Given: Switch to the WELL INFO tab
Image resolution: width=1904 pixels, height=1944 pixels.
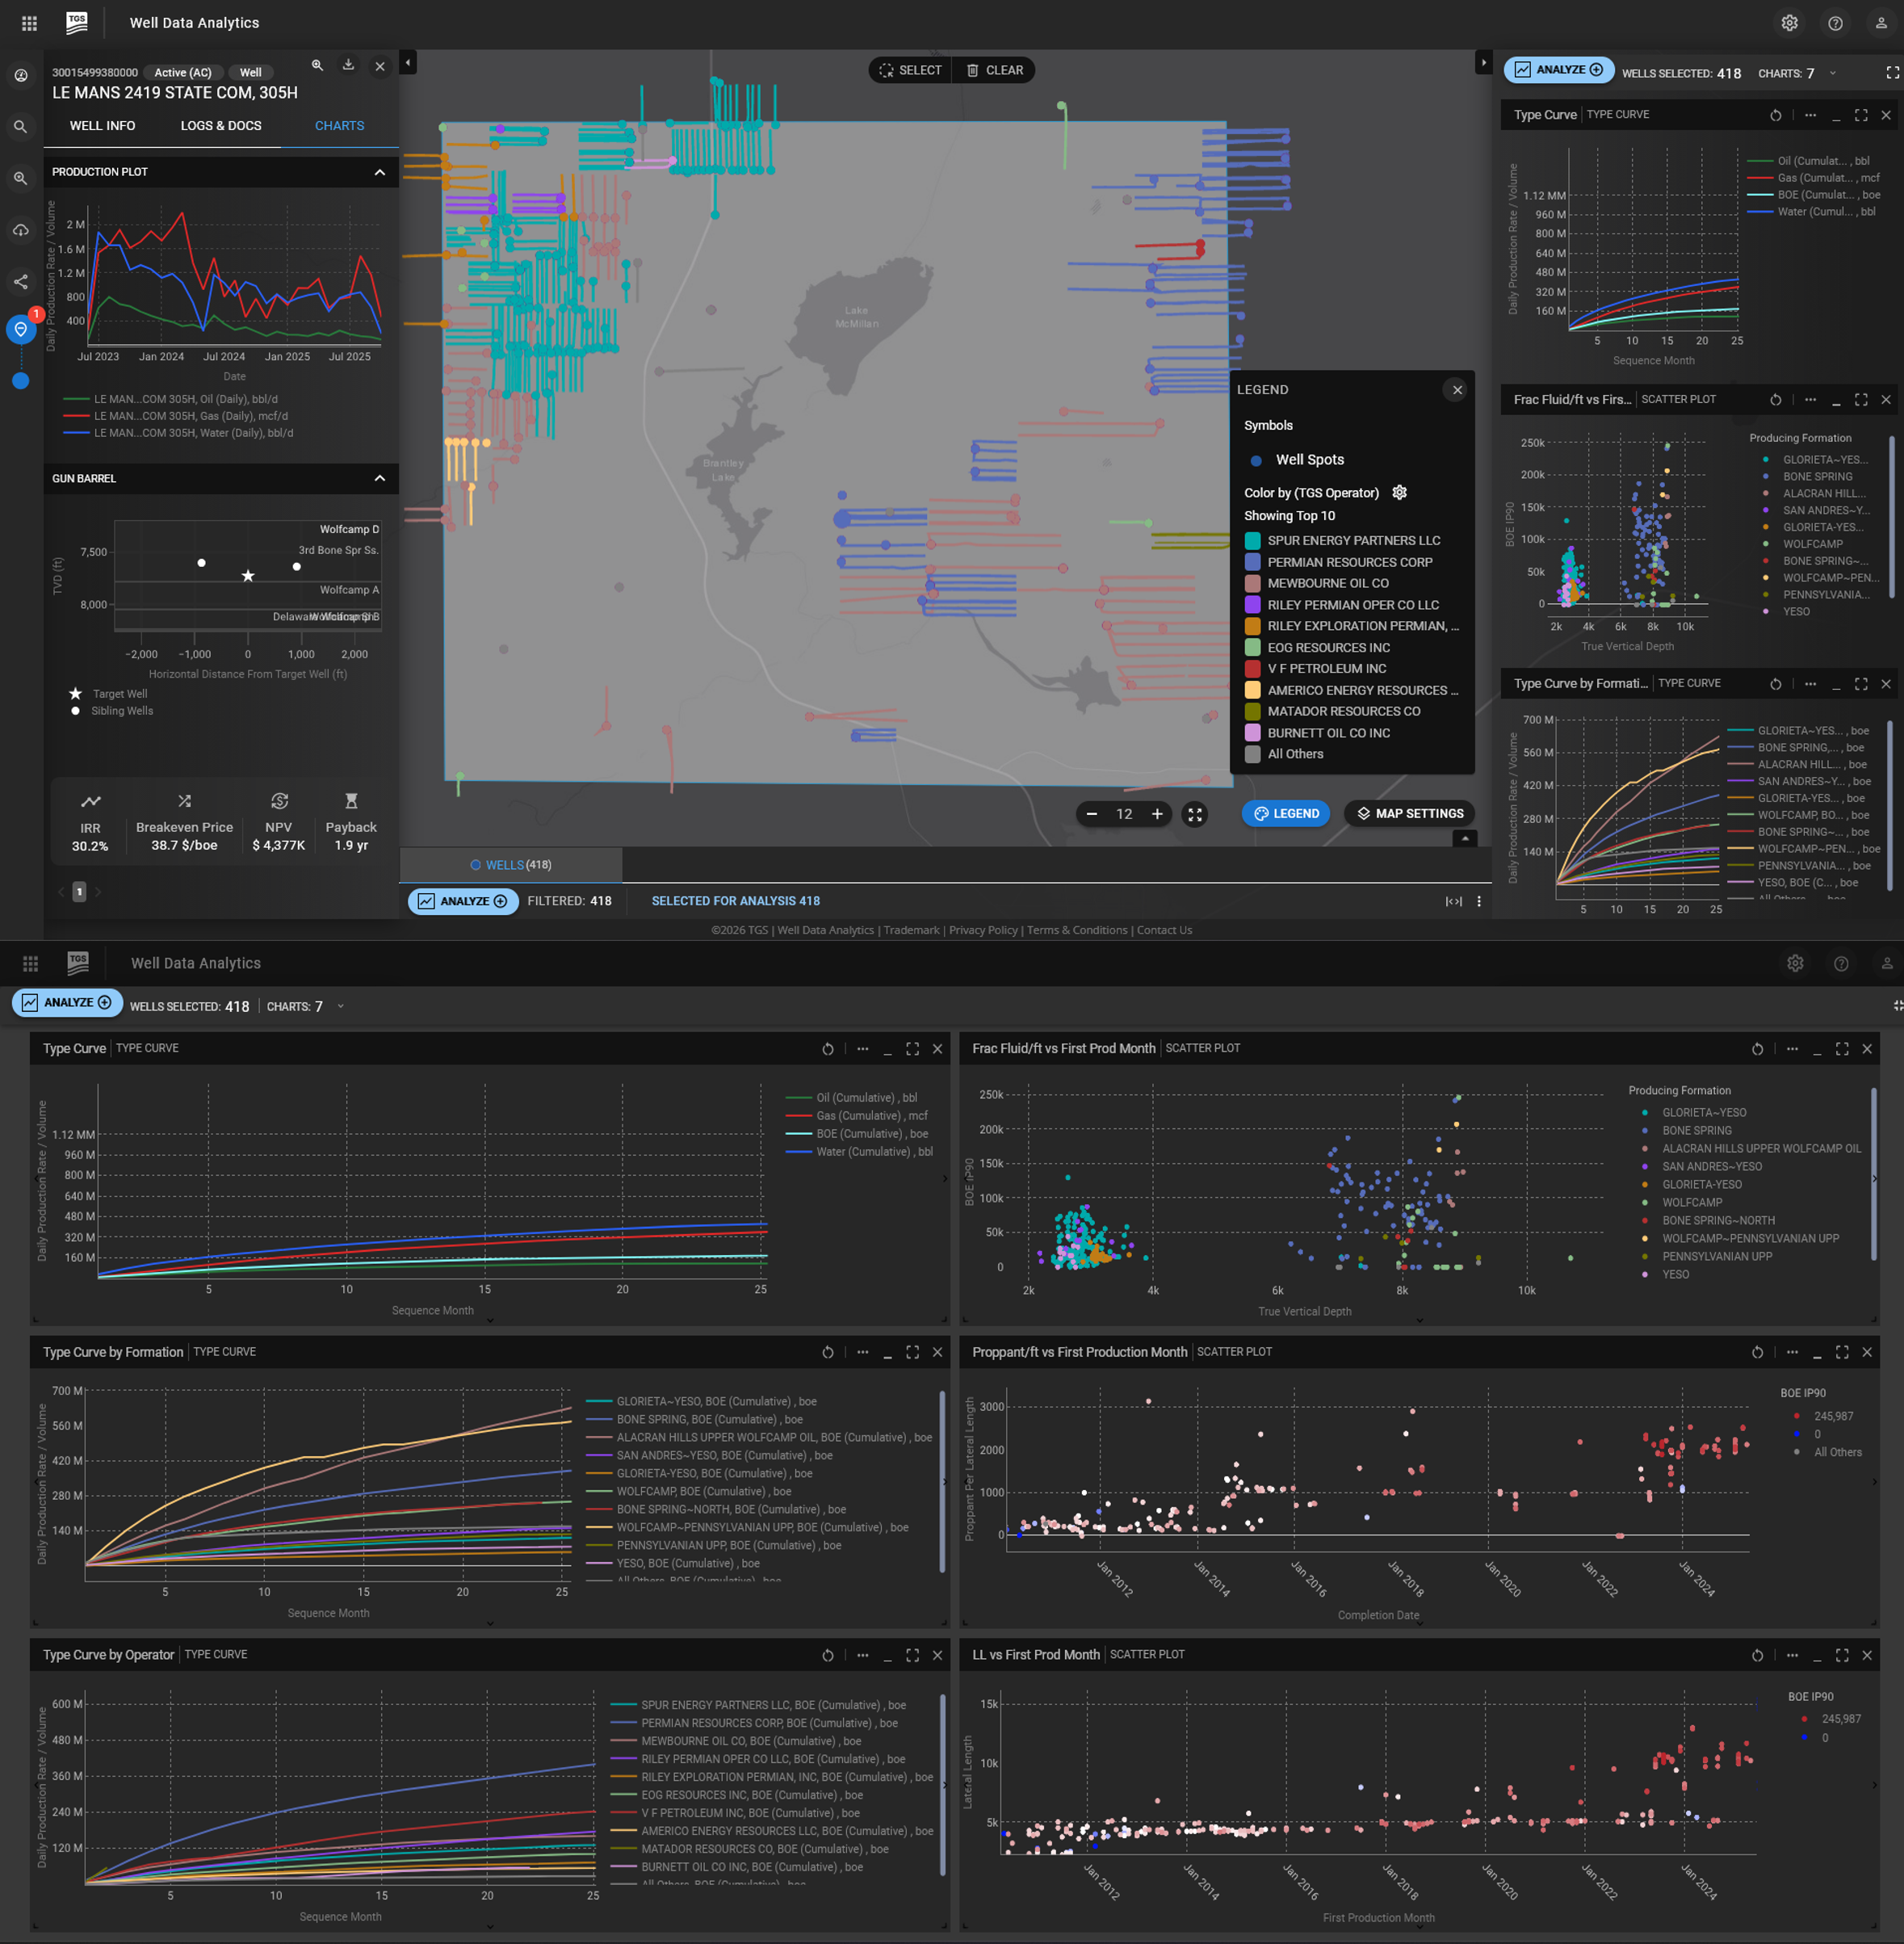Looking at the screenshot, I should pyautogui.click(x=102, y=126).
